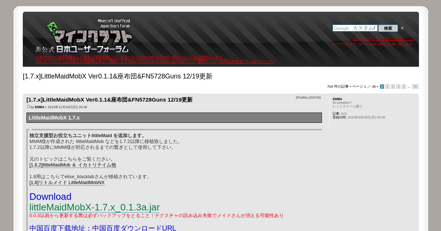Viewport: 441px width, 231px height.
Task: Click the 検索 search button
Action: pyautogui.click(x=388, y=28)
